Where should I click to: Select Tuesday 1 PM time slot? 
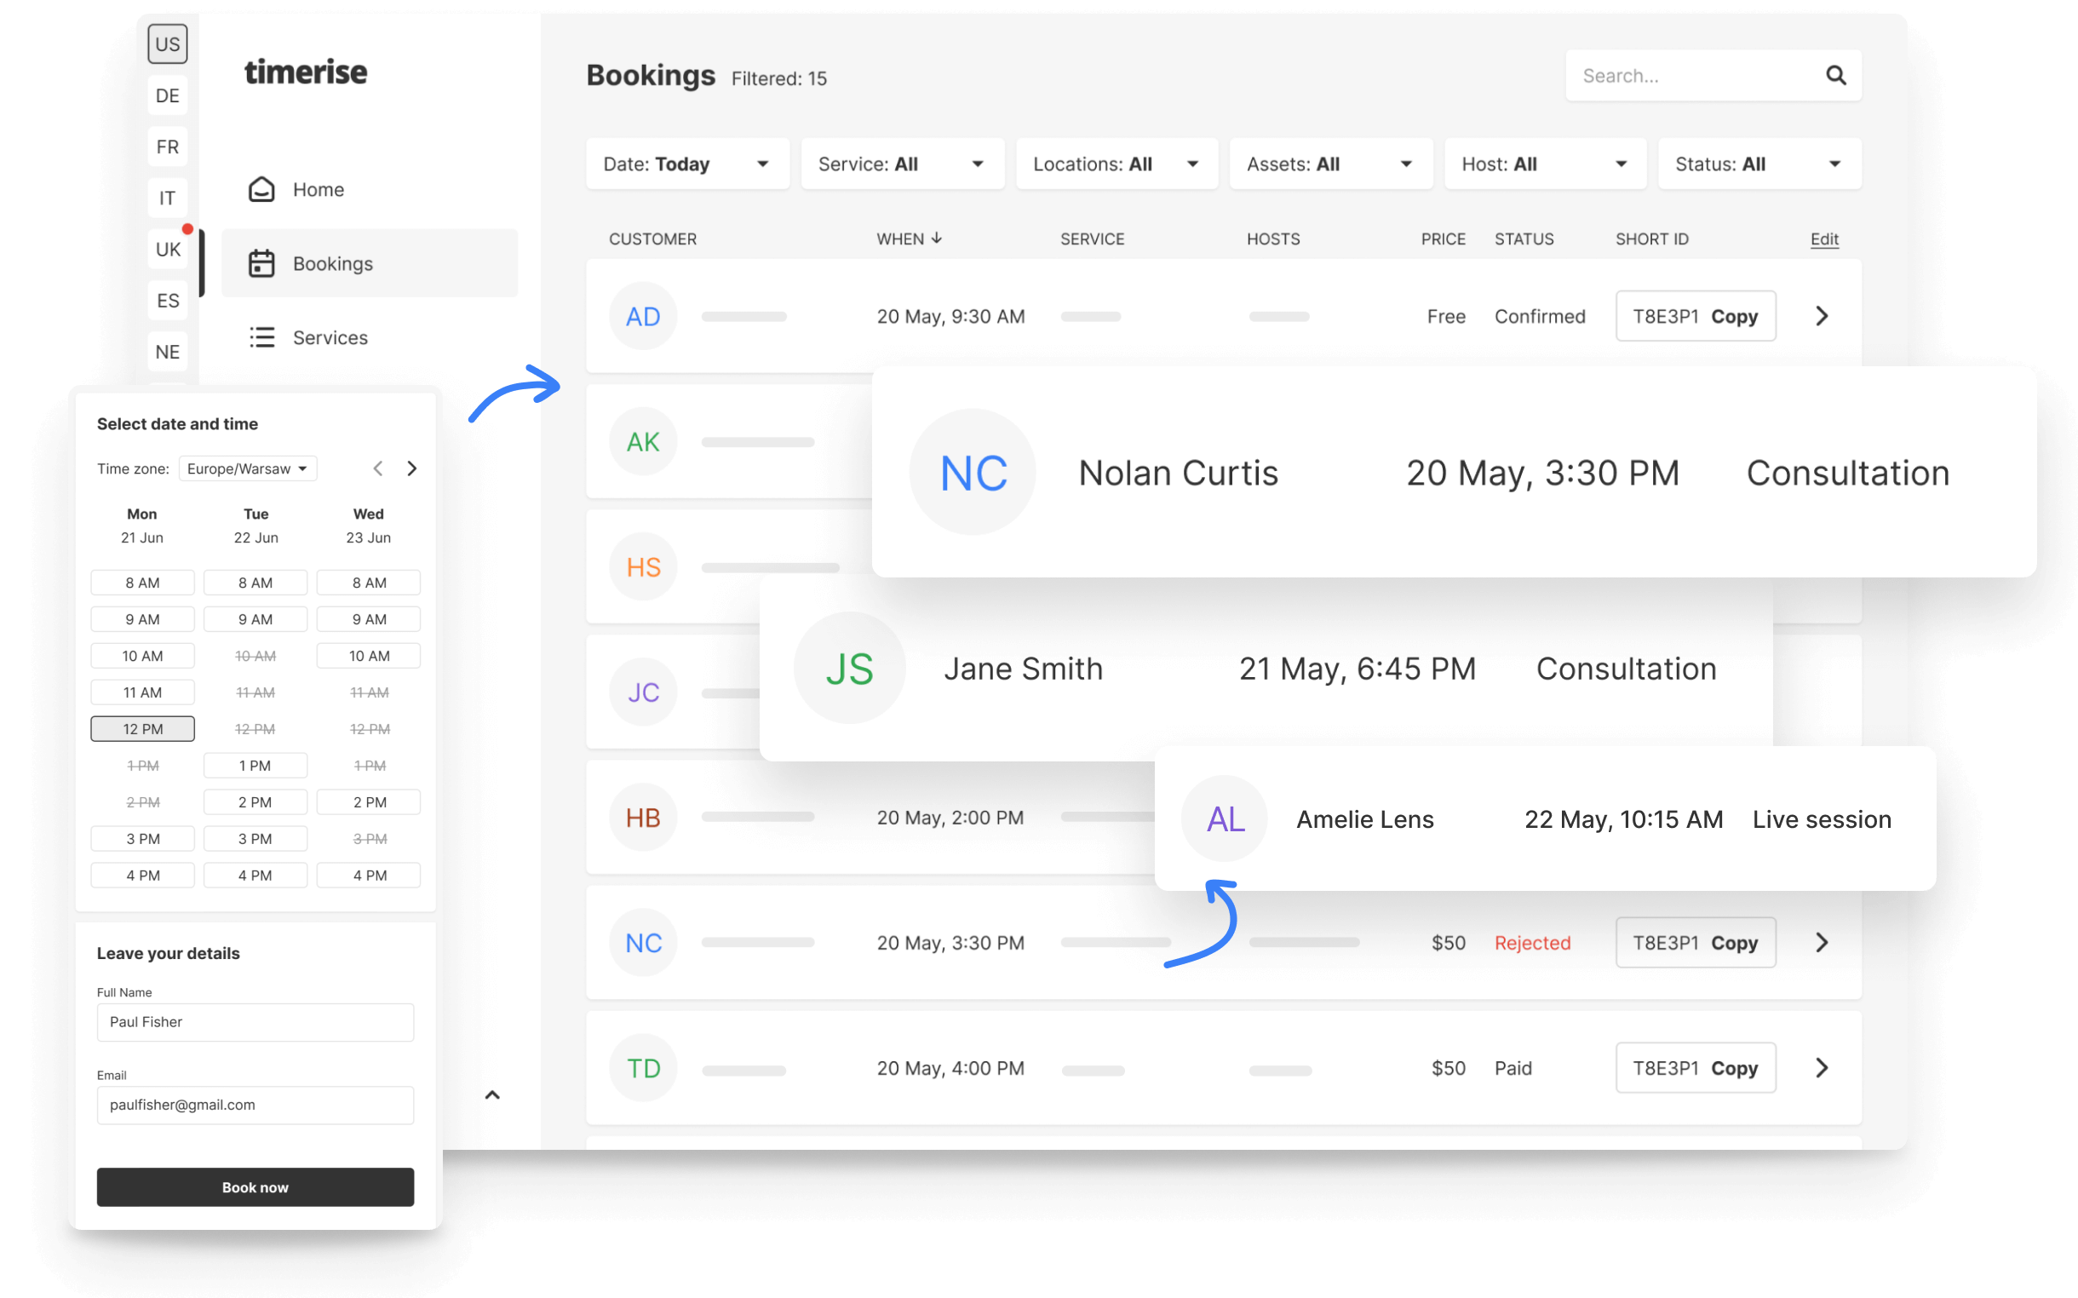[255, 766]
